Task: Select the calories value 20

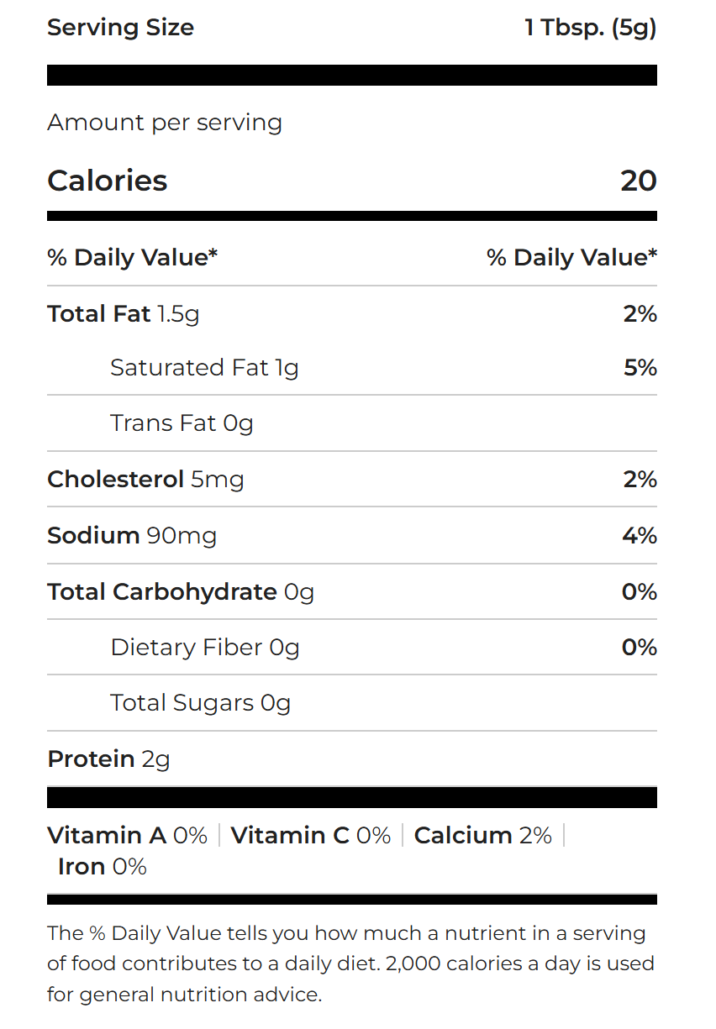Action: [x=638, y=181]
